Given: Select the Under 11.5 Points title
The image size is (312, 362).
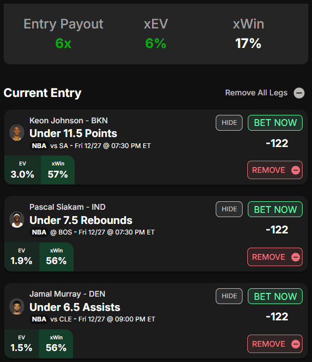Looking at the screenshot, I should point(73,133).
